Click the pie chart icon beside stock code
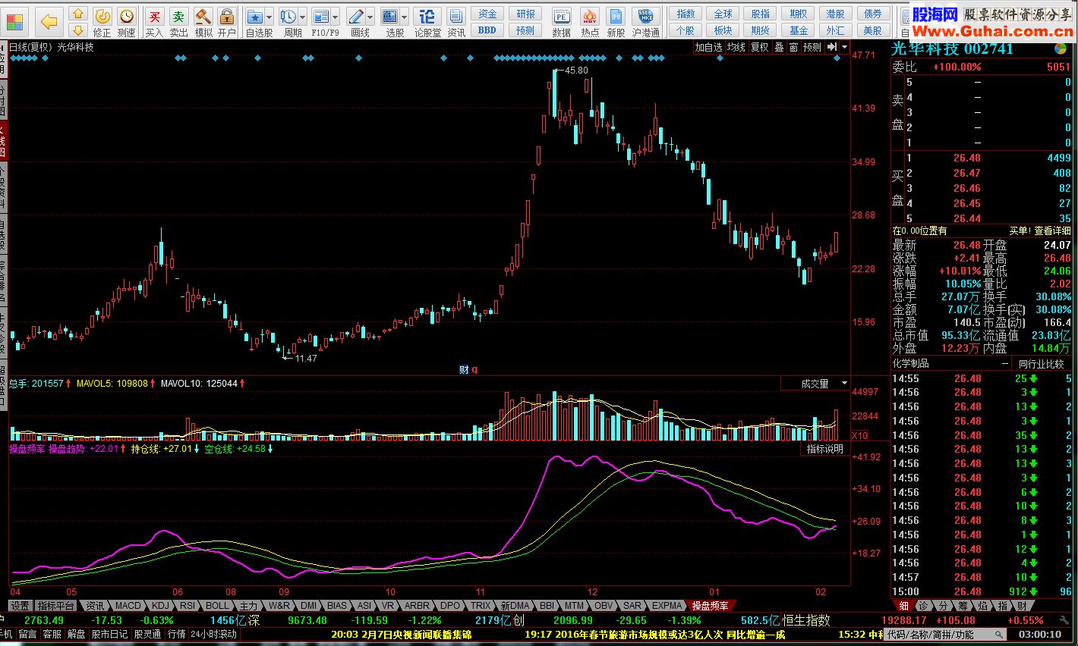The image size is (1078, 646). coord(1061,49)
